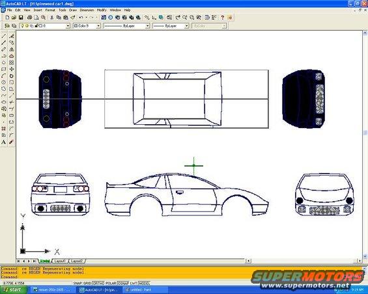Viewport: 368px width, 294px height.
Task: Open Help with the question mark icon
Action: click(x=223, y=18)
